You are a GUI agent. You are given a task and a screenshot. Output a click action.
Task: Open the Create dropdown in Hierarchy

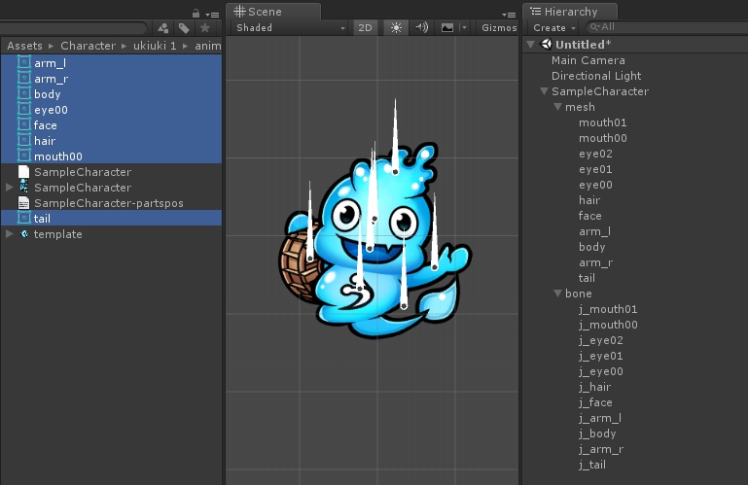pos(553,27)
